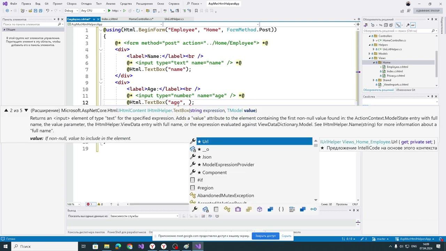Click the Скрыть link in sharing bar
446x251 pixels.
[286, 236]
